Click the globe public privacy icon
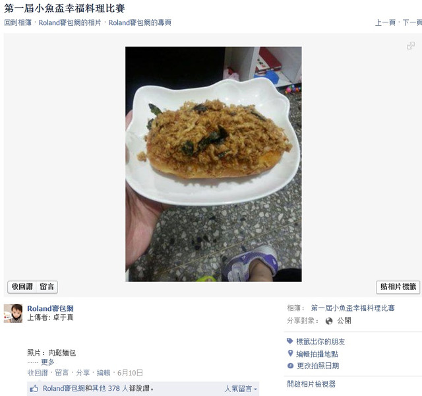422x396 pixels. click(329, 321)
